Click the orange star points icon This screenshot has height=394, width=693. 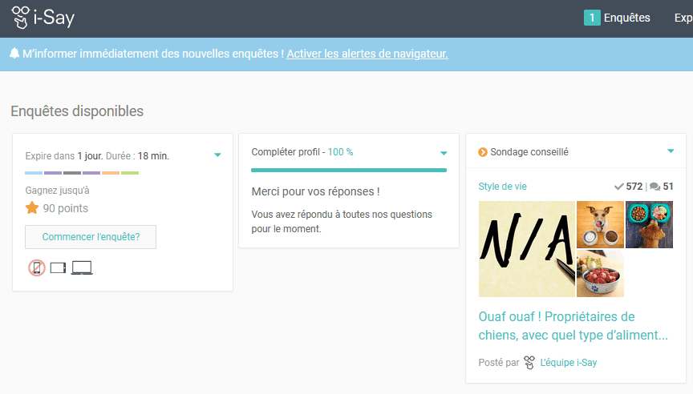32,208
